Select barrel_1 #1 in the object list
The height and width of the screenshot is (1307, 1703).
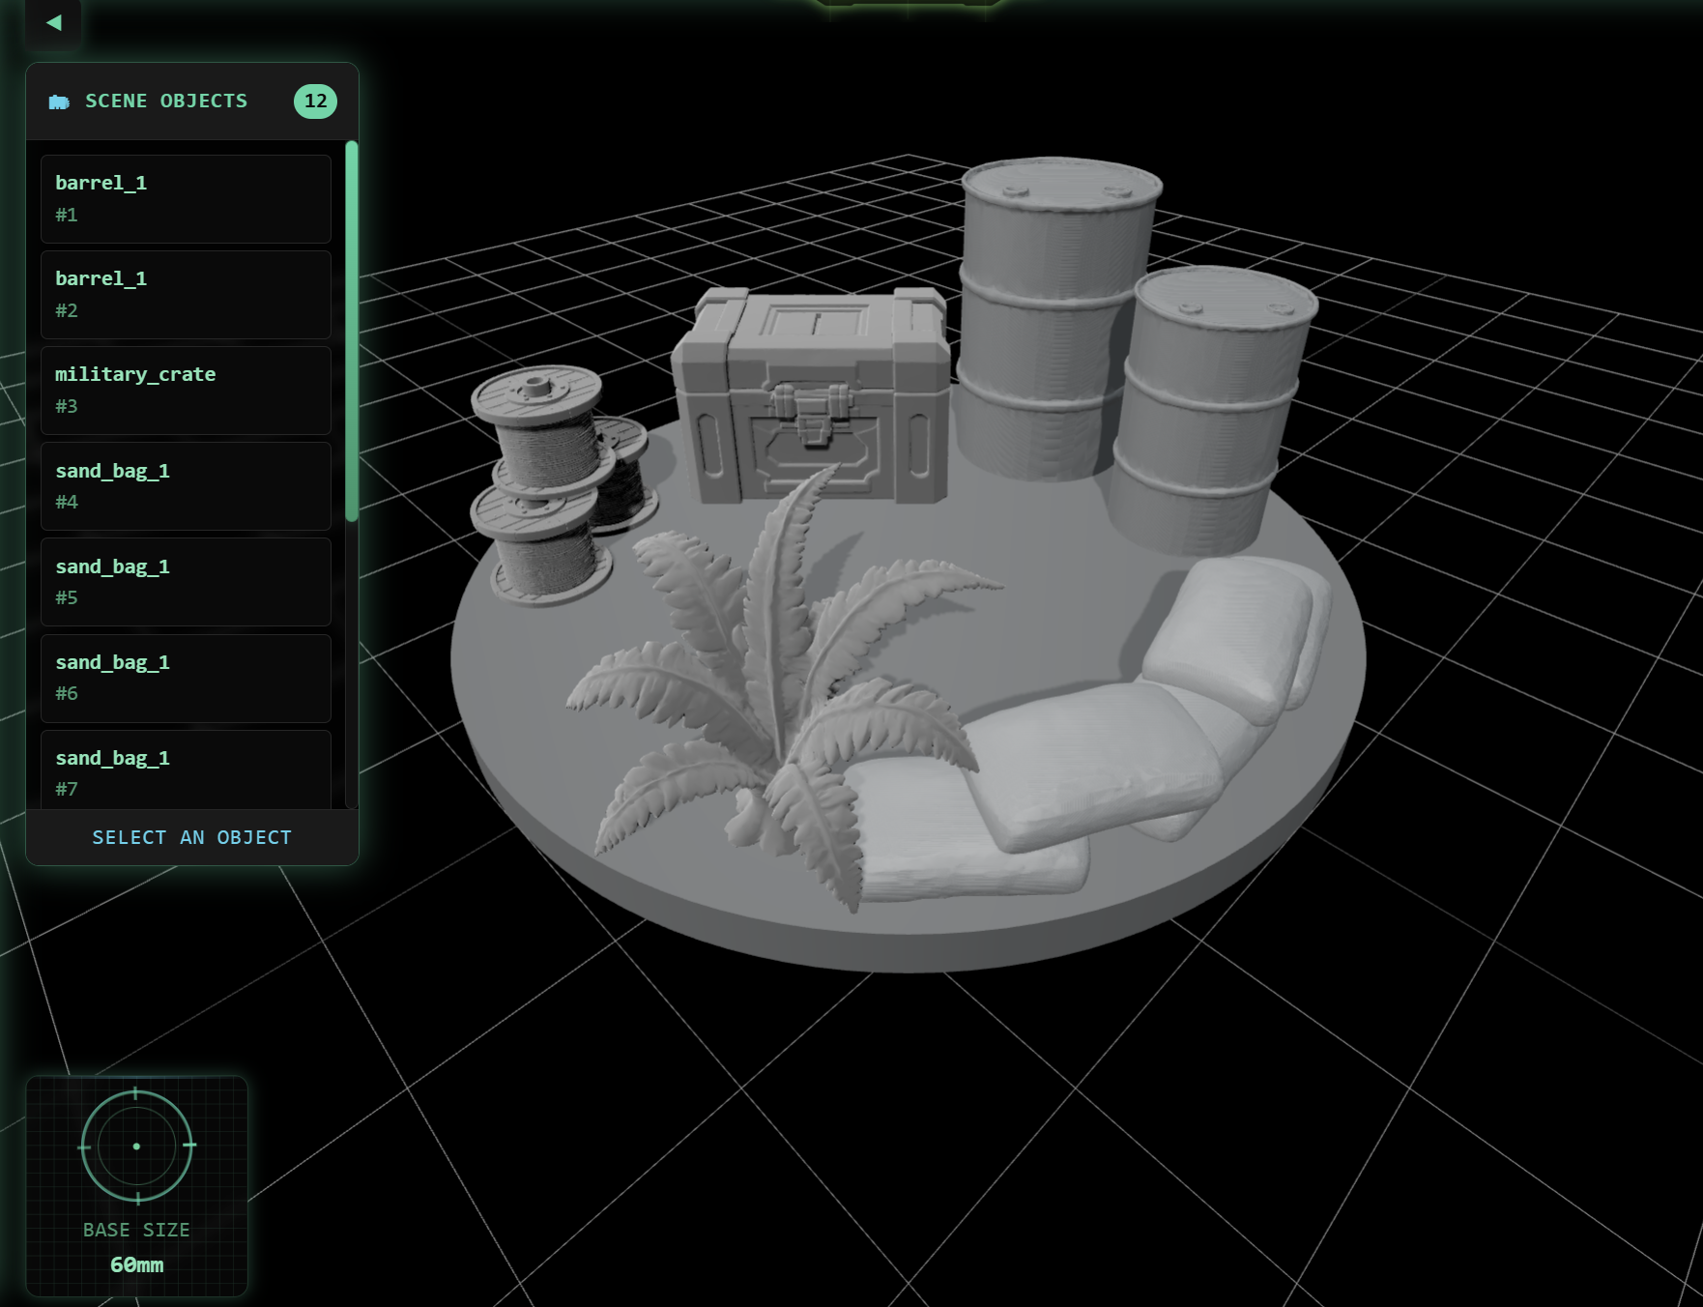tap(186, 199)
